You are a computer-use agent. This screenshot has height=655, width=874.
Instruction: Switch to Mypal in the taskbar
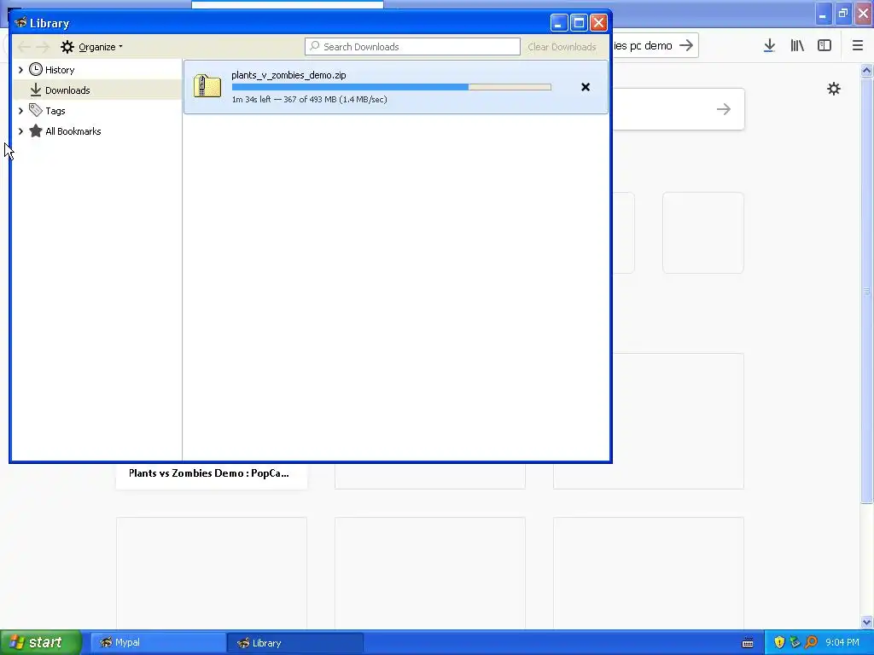(x=158, y=643)
